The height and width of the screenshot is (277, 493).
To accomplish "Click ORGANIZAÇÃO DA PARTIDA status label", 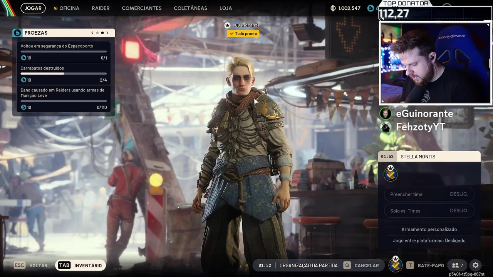I will 309,265.
